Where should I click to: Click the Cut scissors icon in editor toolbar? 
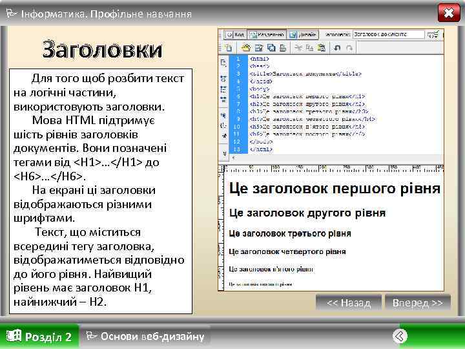tap(298, 48)
